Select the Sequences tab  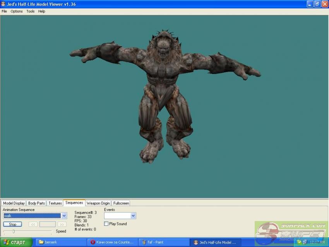[74, 203]
